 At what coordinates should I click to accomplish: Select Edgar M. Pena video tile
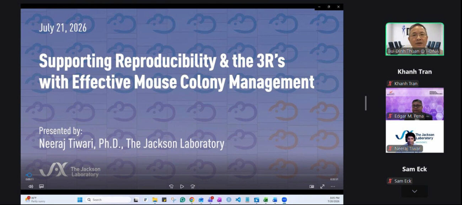[415, 104]
